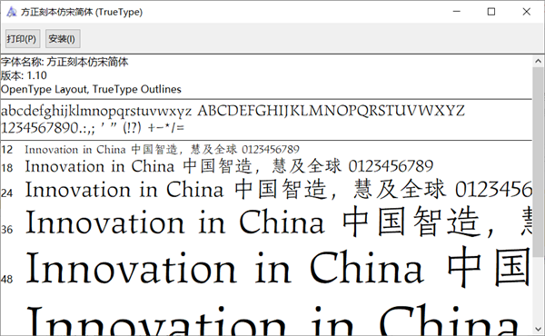Minimize the font viewer window
This screenshot has width=545, height=336.
pos(457,12)
